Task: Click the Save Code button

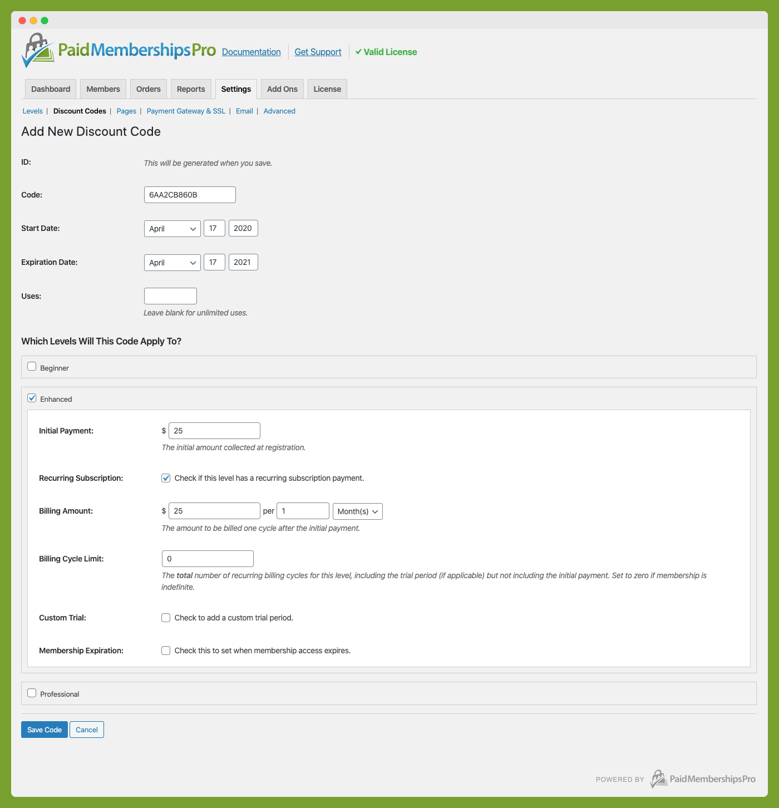Action: point(45,730)
